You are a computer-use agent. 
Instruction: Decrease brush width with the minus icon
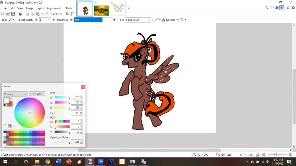pos(36,19)
